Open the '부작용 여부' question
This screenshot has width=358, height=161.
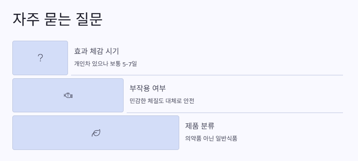(147, 88)
